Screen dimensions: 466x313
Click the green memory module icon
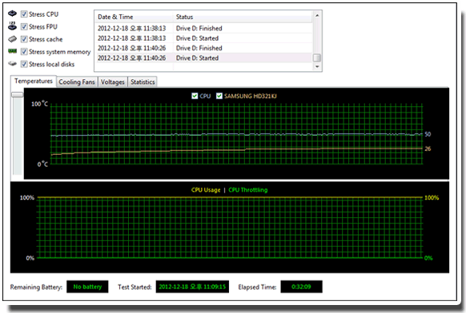point(12,51)
